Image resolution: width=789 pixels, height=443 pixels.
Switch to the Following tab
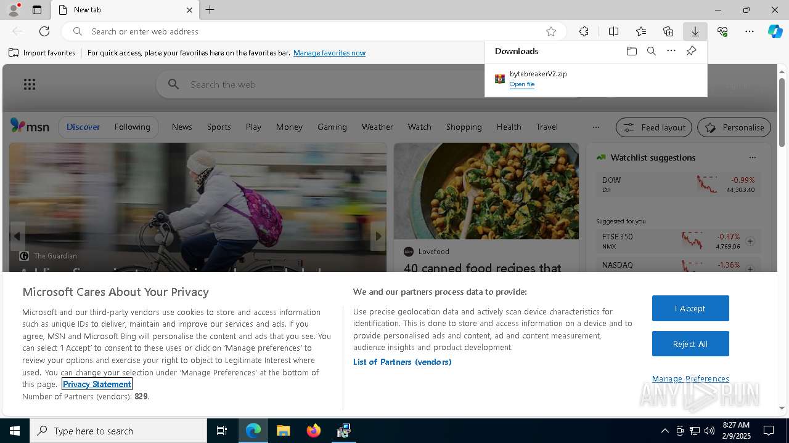point(132,127)
